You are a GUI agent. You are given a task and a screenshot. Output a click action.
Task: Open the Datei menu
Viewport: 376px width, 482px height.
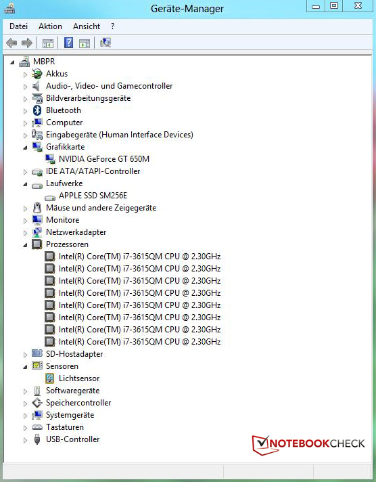[x=18, y=26]
